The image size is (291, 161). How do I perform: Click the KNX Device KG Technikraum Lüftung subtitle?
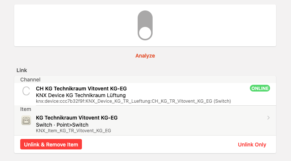coord(80,95)
